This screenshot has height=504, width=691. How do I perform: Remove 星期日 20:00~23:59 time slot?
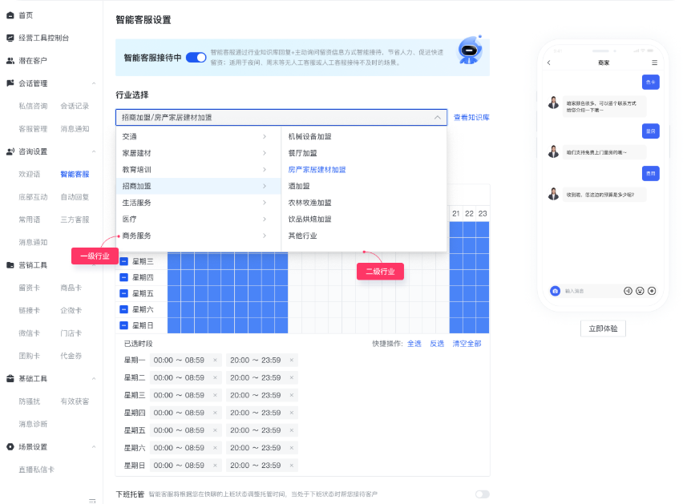tap(291, 466)
